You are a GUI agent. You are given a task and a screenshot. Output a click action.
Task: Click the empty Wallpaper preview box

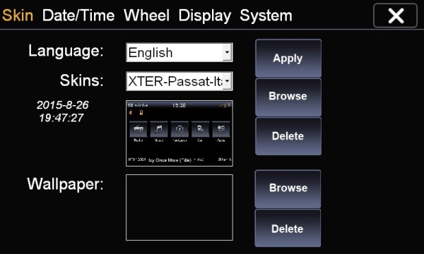tap(179, 207)
